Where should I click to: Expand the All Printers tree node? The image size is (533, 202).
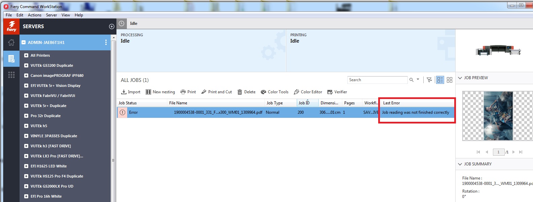coord(26,55)
